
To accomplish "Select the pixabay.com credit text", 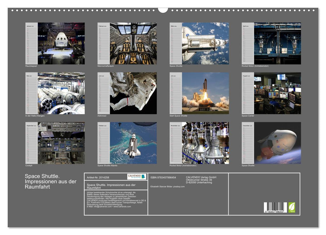I will coord(179,186).
